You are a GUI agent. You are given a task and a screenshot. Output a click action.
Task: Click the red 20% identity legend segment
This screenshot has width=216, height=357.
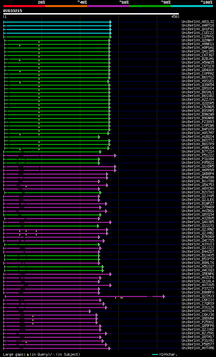coord(24,6)
